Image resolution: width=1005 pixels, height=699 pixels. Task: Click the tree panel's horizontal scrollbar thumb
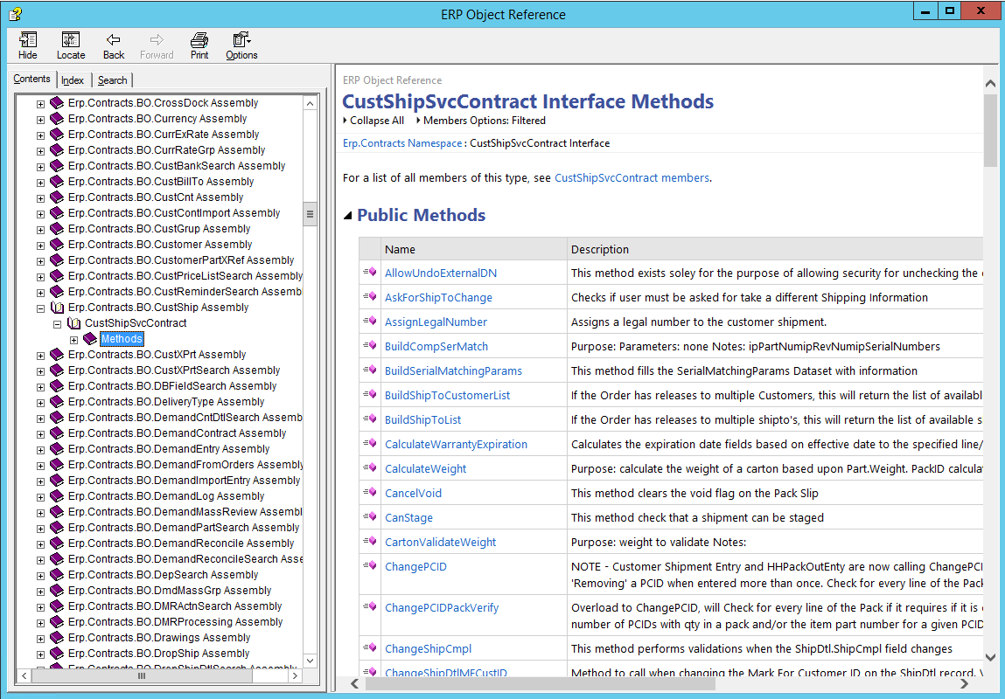pos(142,675)
